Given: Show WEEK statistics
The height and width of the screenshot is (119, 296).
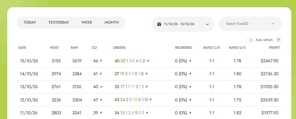Looking at the screenshot, I should click(87, 22).
